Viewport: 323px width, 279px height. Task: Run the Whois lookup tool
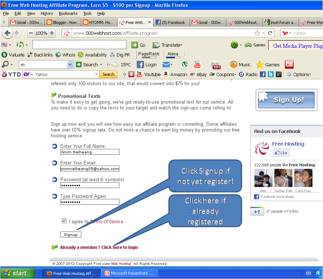[x=65, y=55]
